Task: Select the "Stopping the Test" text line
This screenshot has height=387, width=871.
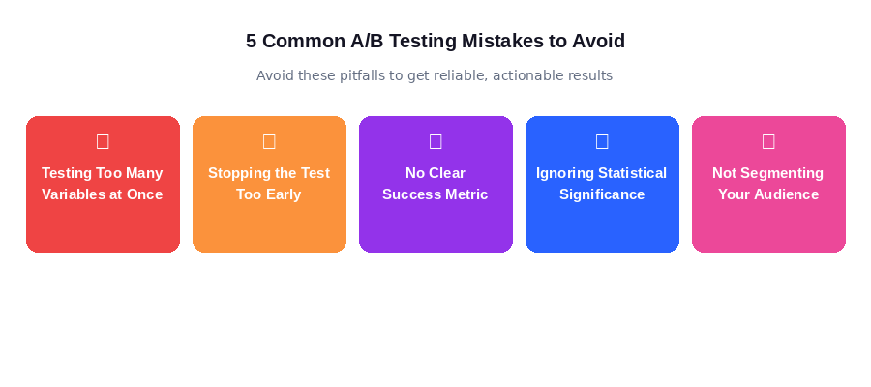Action: click(x=269, y=173)
